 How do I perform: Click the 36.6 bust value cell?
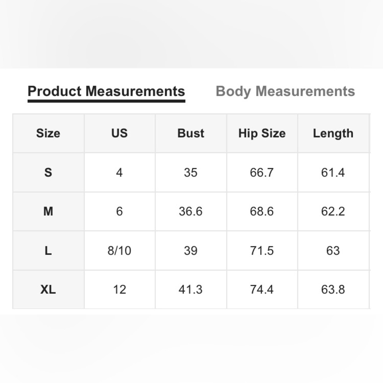point(191,211)
